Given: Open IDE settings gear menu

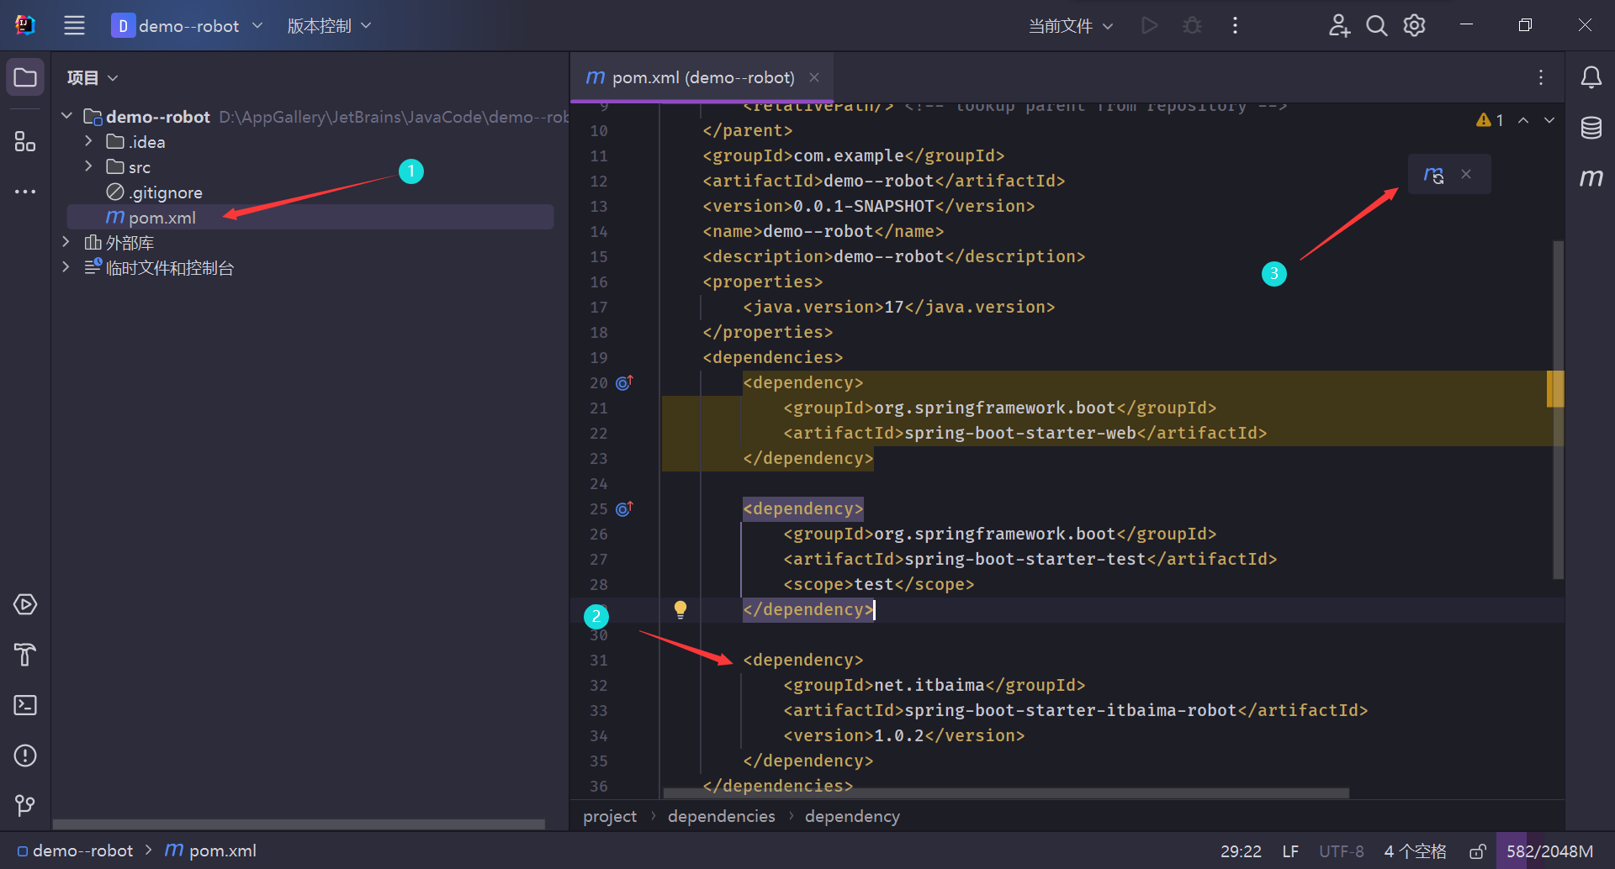Looking at the screenshot, I should tap(1415, 26).
